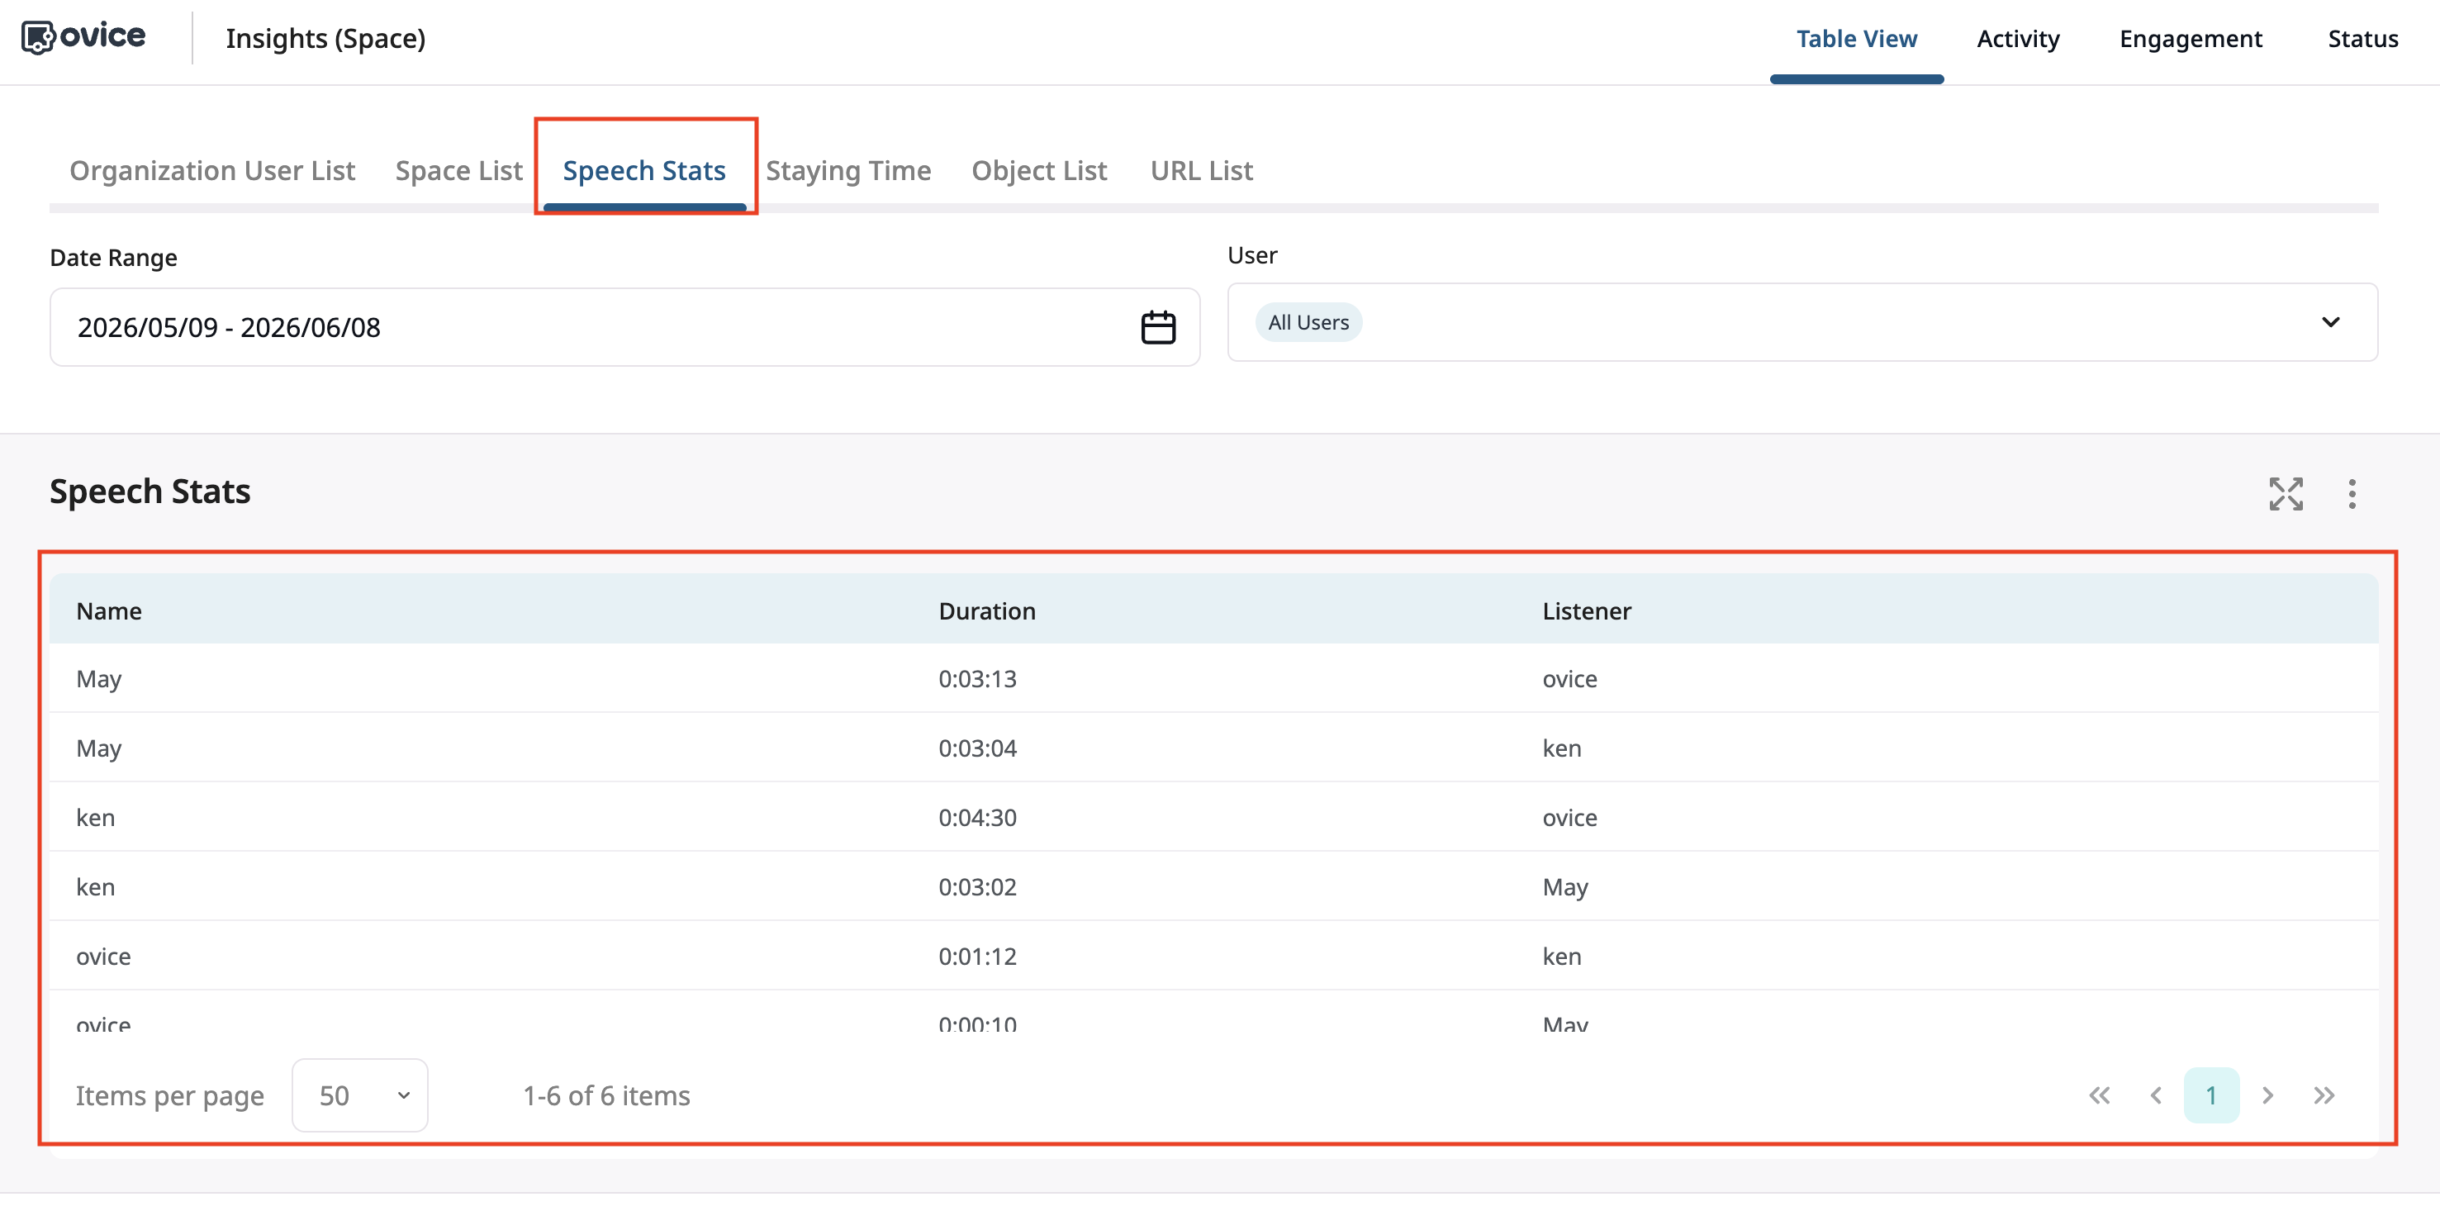The image size is (2440, 1211).
Task: Expand Speech Stats table to fullscreen
Action: [x=2286, y=494]
